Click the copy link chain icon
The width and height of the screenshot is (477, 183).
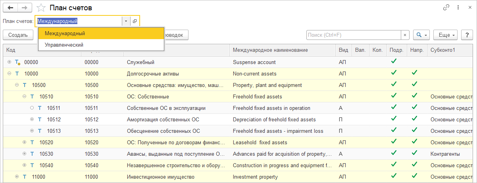click(x=446, y=8)
